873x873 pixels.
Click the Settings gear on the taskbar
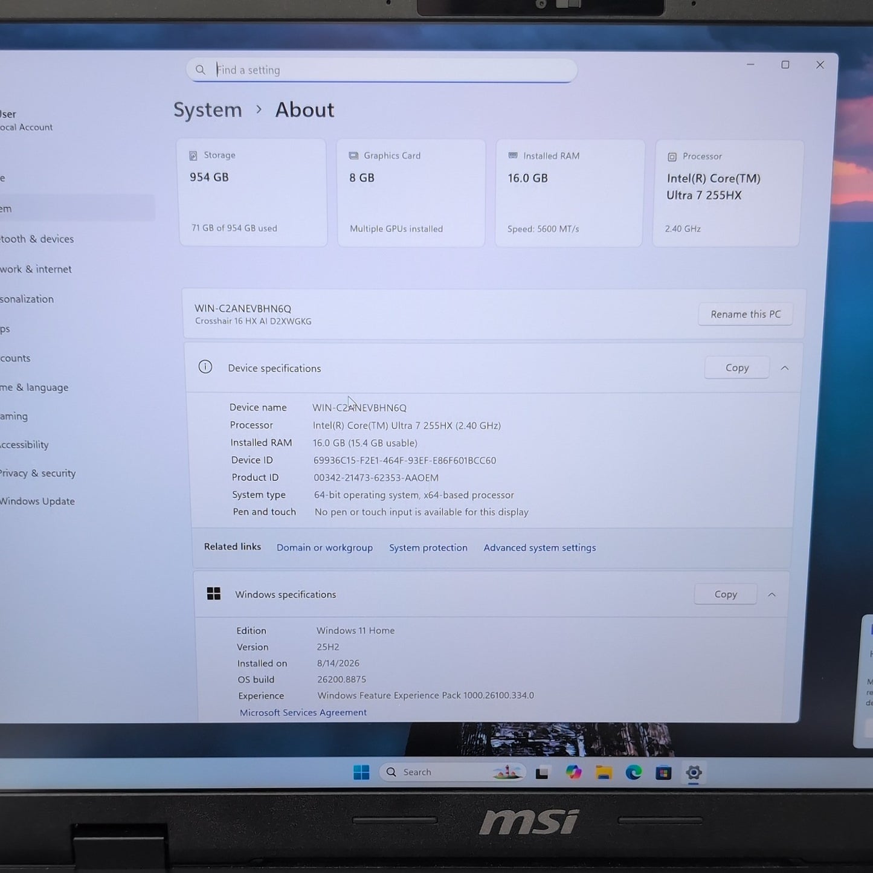[x=694, y=773]
